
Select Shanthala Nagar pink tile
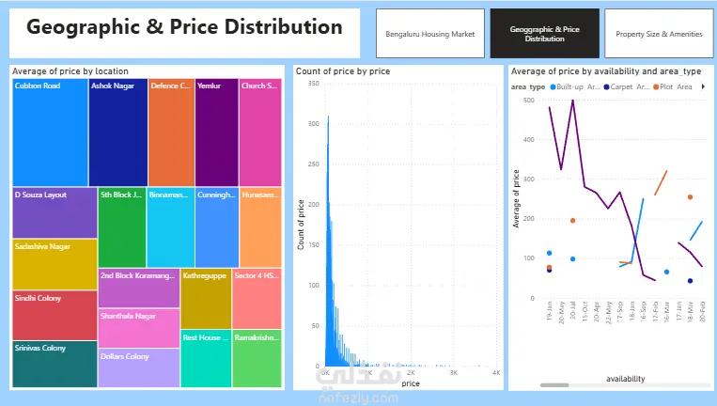(139, 328)
